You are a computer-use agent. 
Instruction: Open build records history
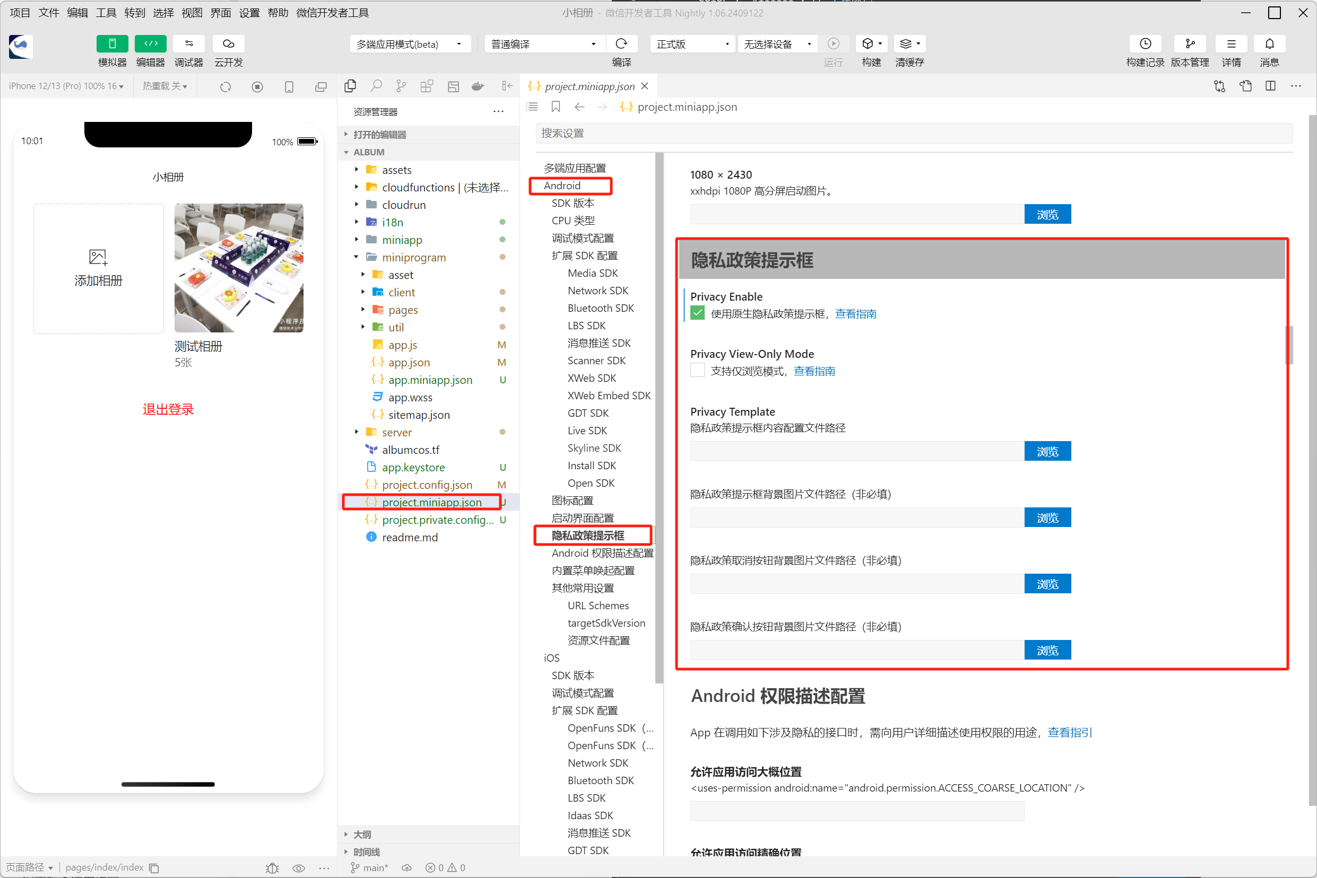point(1145,43)
